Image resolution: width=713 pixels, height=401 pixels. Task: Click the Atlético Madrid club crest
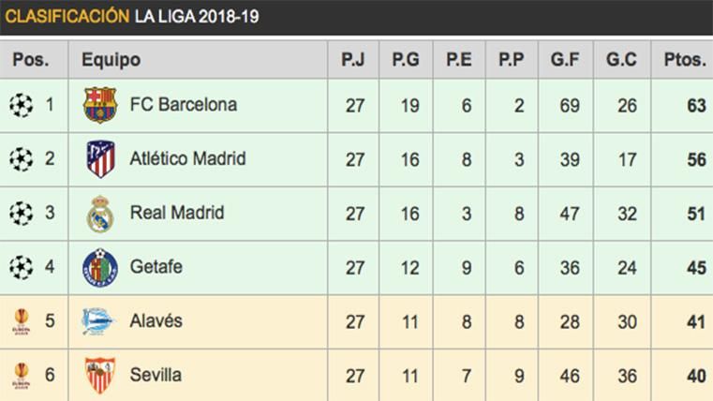(x=99, y=159)
